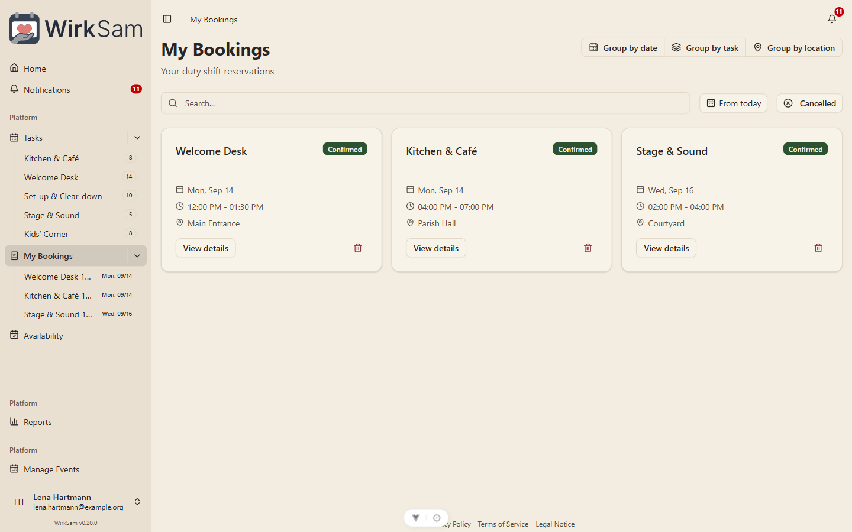Collapse the My Bookings section chevron
This screenshot has width=852, height=532.
click(137, 256)
